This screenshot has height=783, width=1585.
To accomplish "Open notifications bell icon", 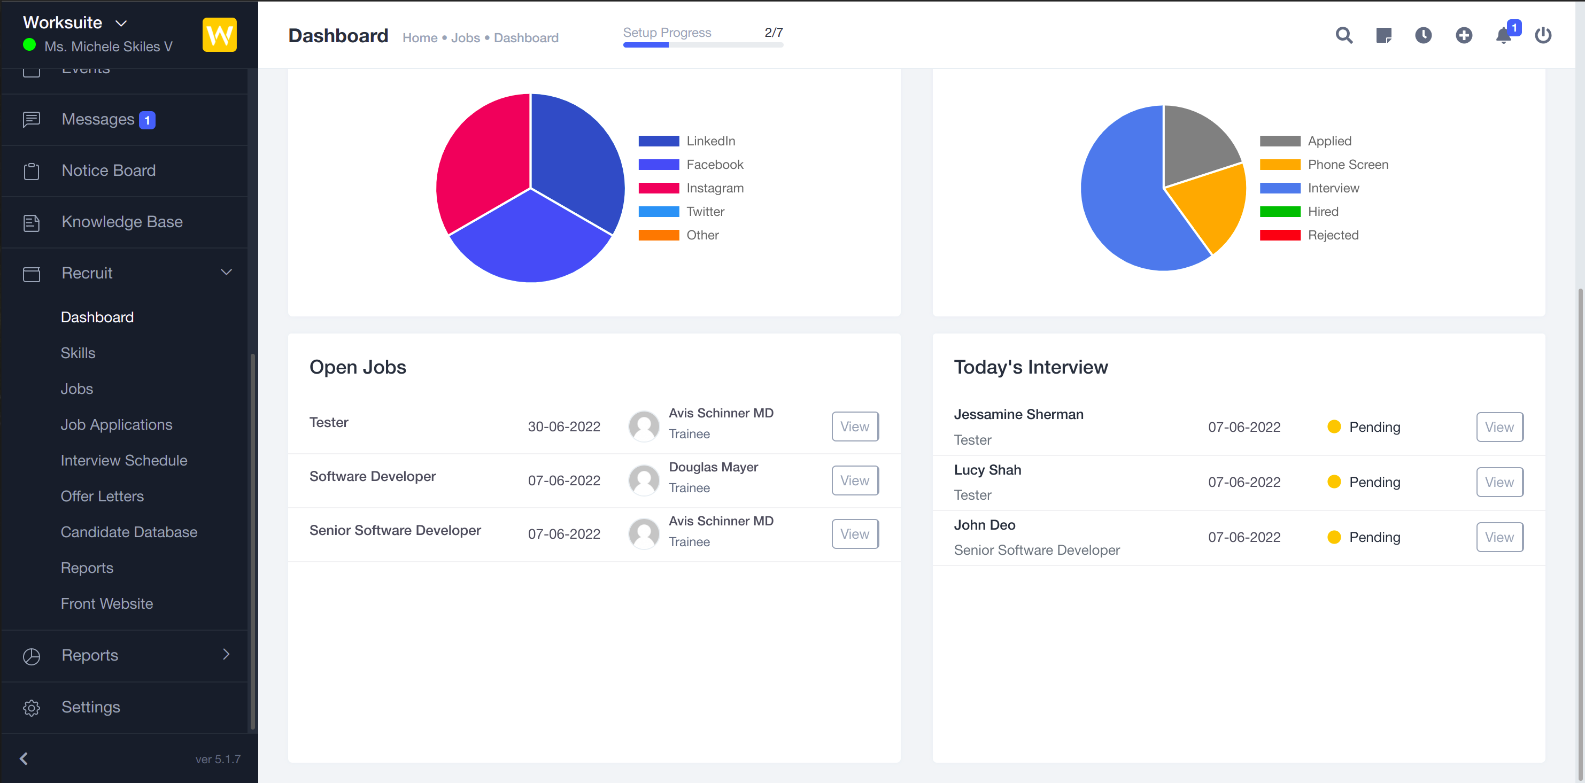I will (1503, 36).
